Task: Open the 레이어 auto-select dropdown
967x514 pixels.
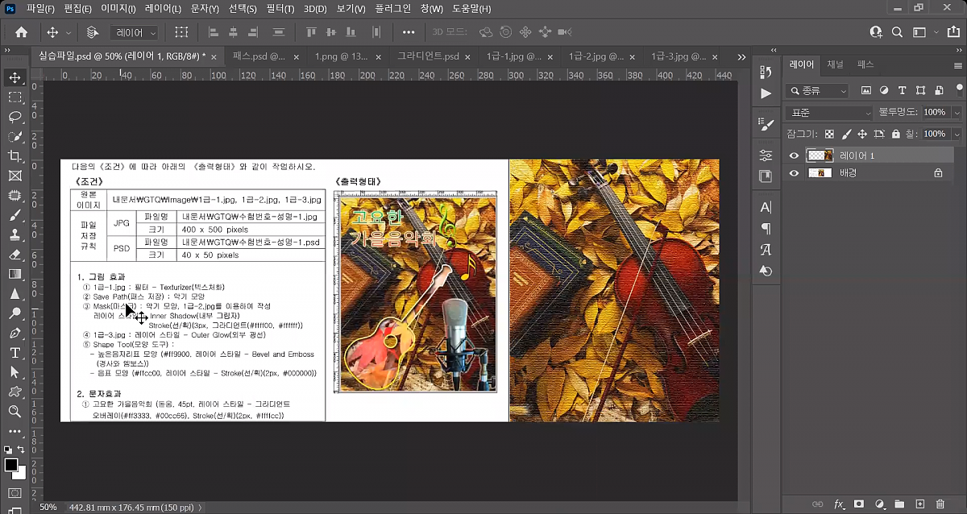Action: (x=135, y=32)
